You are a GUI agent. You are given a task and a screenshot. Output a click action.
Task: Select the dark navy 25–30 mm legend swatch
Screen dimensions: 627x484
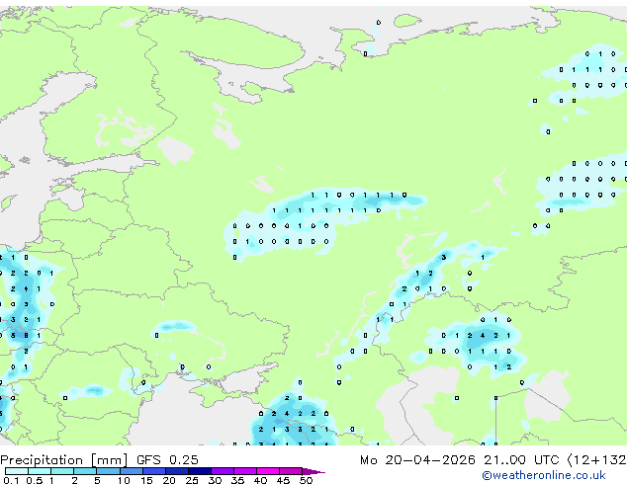click(200, 471)
